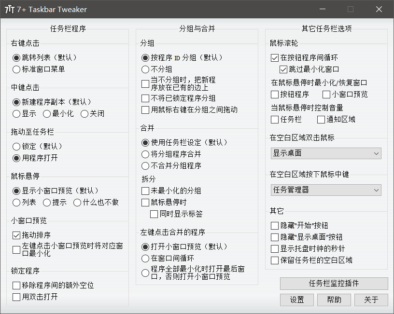
Task: Click the 设置 button
Action: [x=297, y=300]
